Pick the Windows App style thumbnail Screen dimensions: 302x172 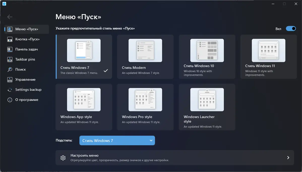tap(84, 100)
